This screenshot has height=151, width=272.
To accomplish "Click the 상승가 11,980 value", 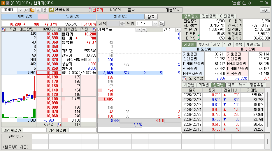I will pyautogui.click(x=91, y=64).
